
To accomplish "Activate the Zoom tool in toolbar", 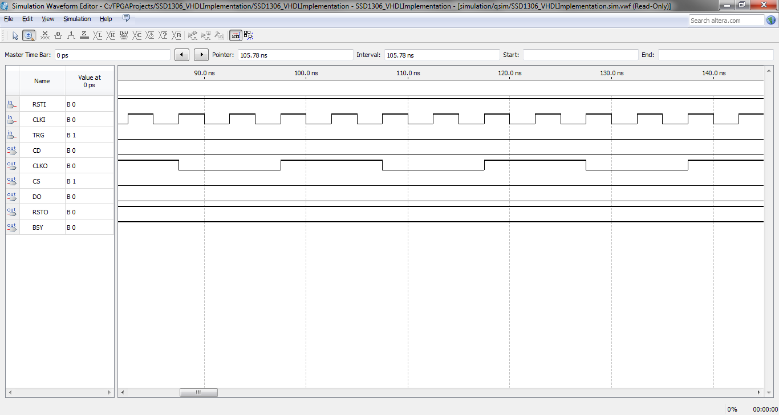I will [x=29, y=35].
